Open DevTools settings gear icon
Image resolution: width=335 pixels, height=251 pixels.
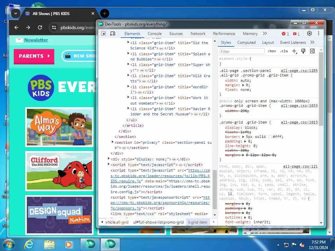click(309, 34)
